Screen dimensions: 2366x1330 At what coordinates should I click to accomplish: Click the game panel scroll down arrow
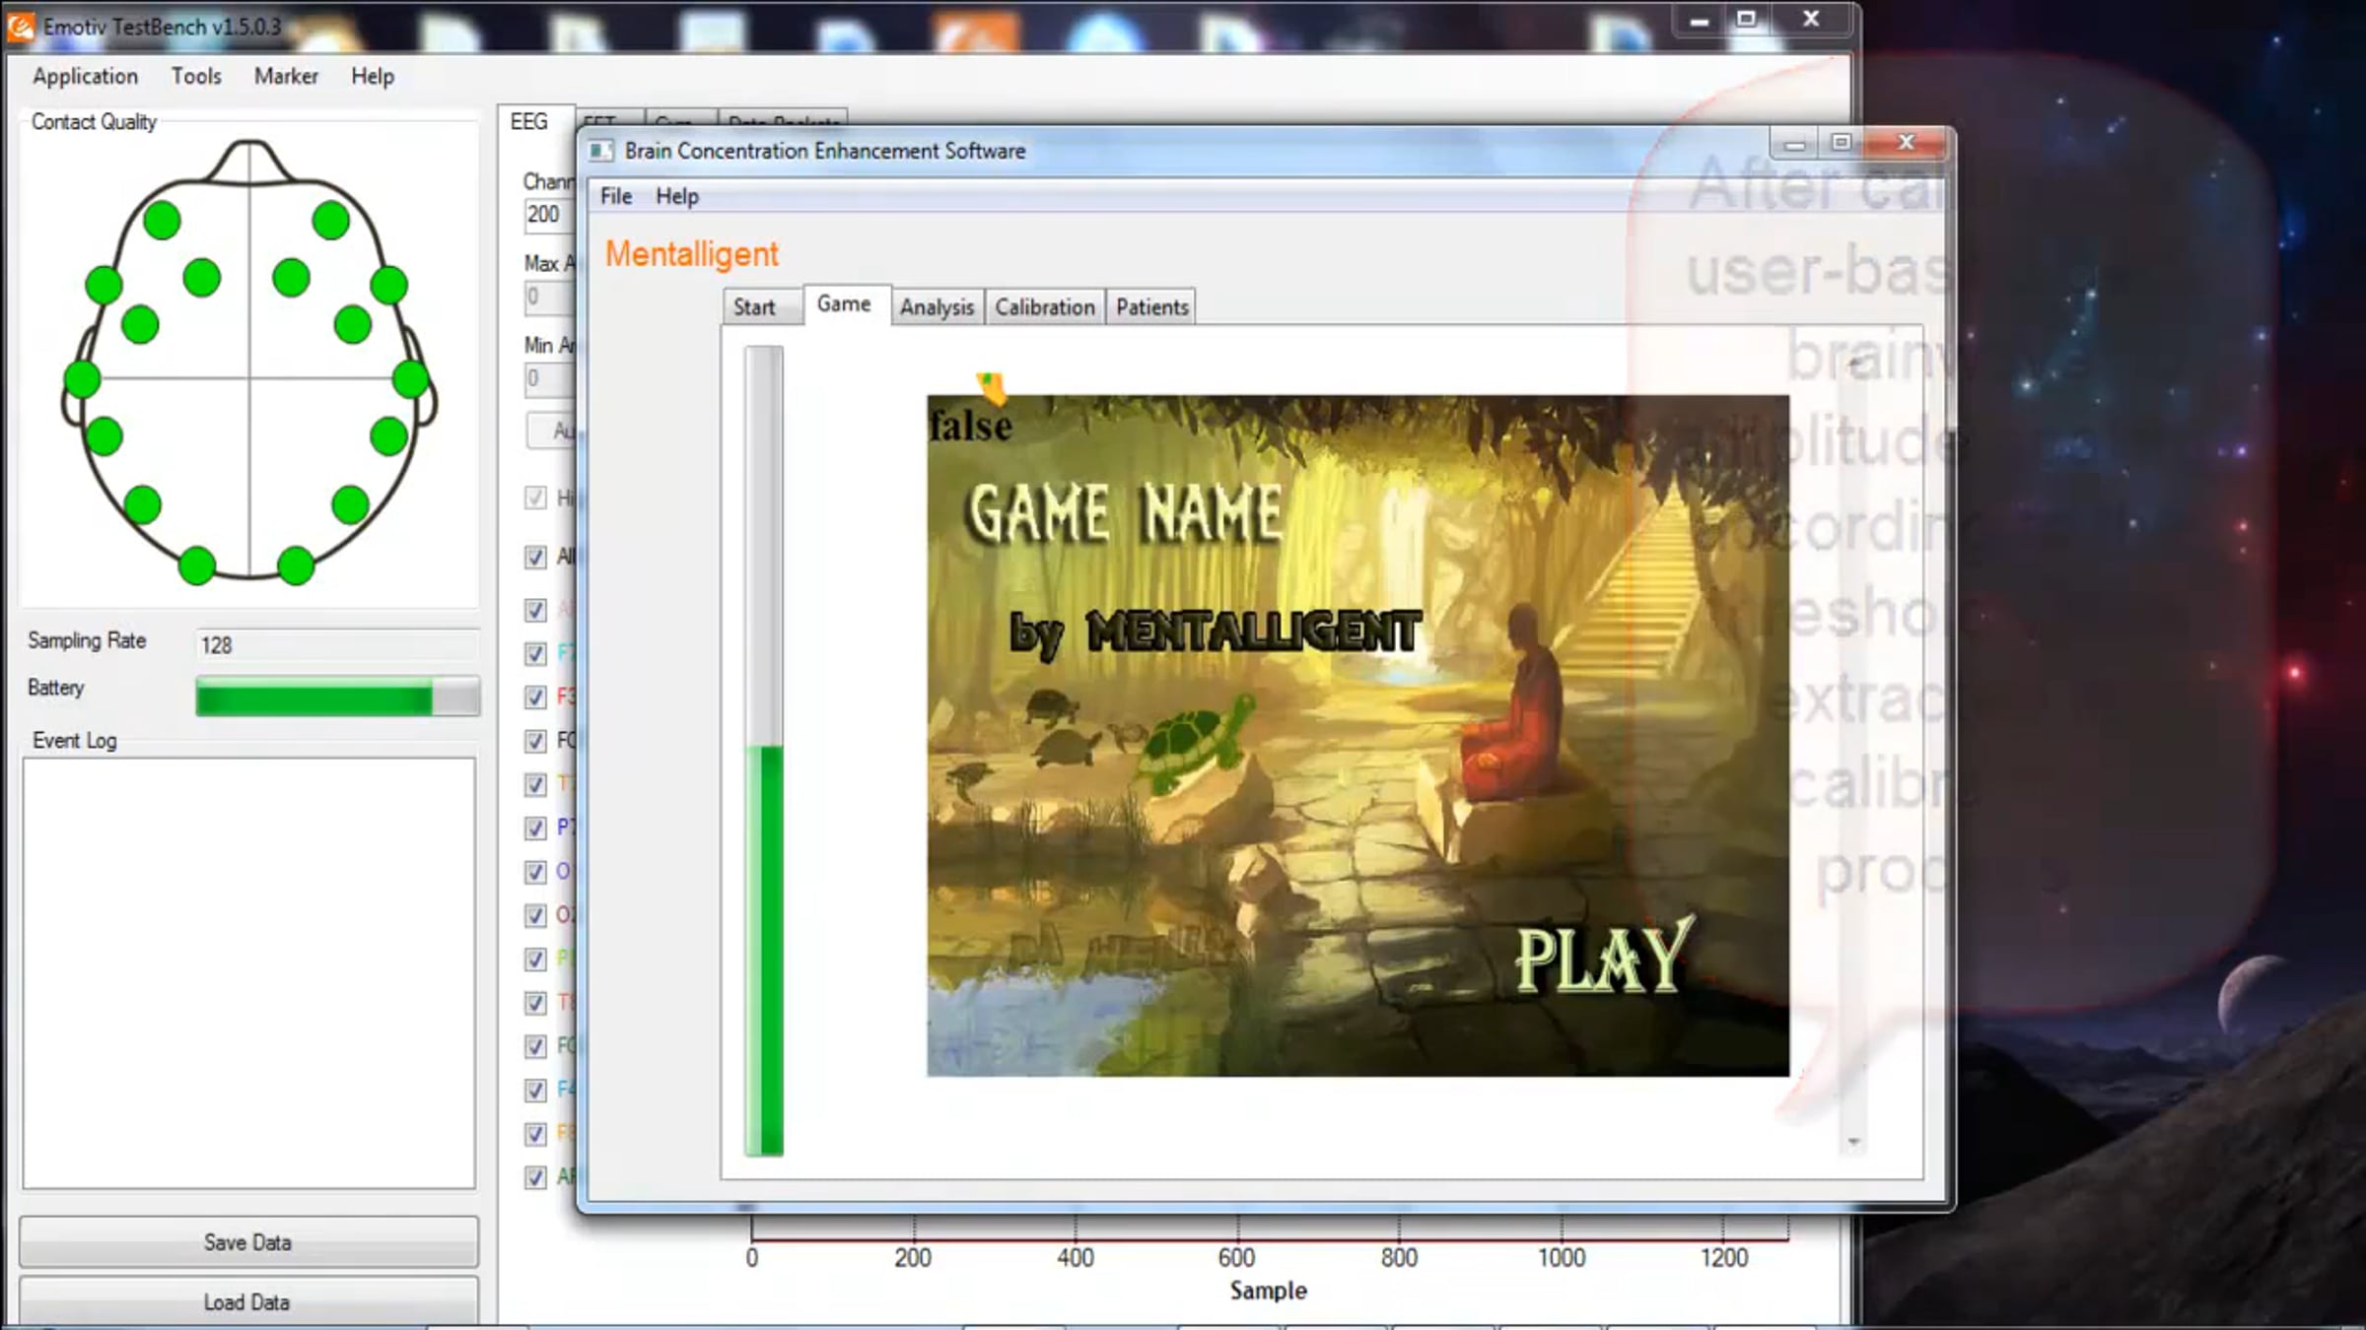tap(1853, 1142)
